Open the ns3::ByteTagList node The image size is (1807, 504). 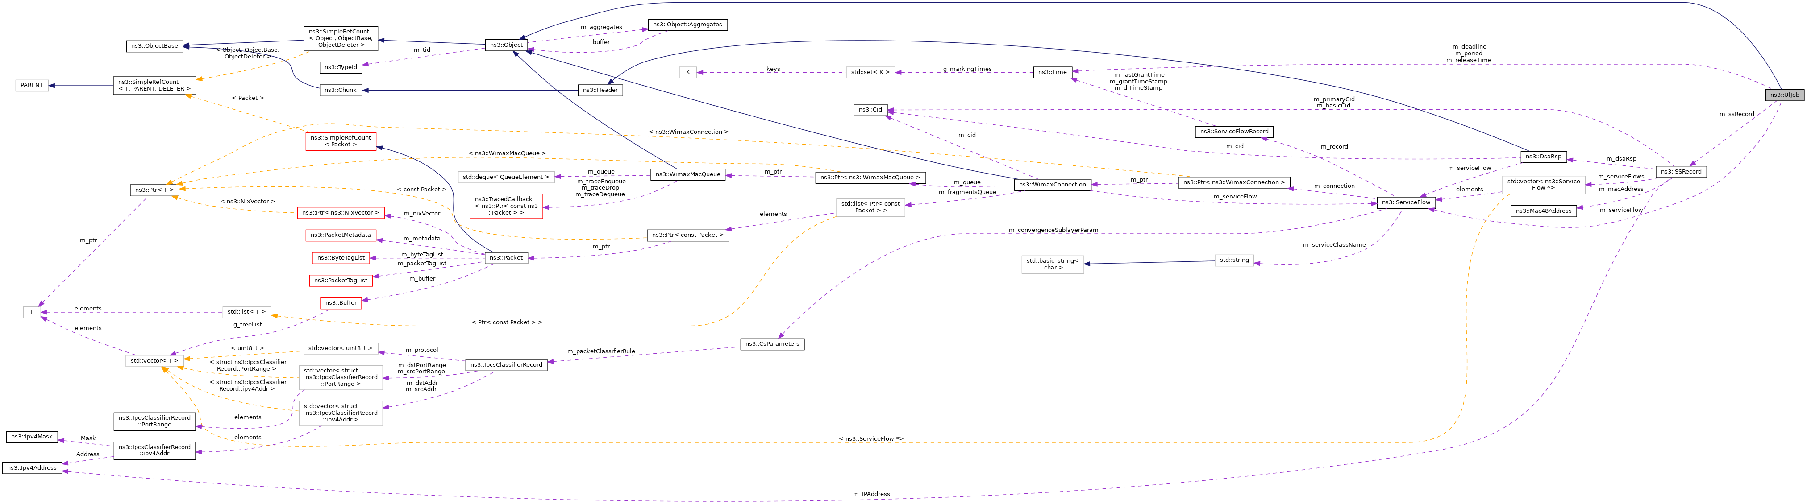341,258
